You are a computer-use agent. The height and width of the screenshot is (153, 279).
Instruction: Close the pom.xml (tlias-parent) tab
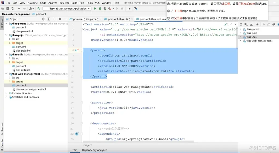click(x=100, y=19)
